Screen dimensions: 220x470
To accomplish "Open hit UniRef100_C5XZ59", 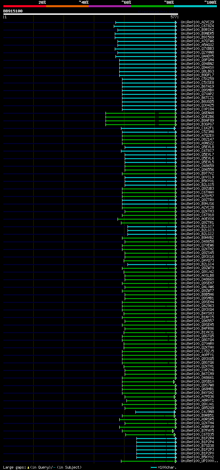I will coord(197,79).
